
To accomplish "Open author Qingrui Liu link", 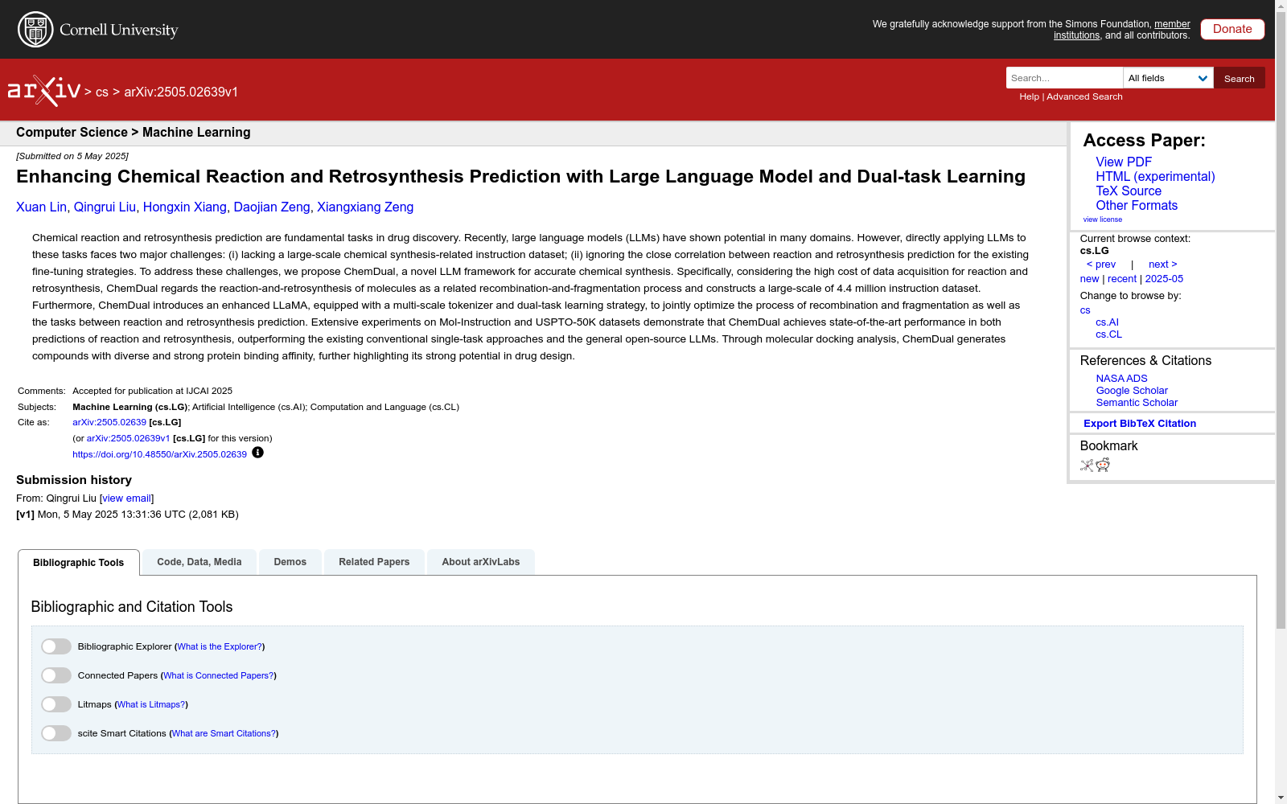I will (x=105, y=207).
